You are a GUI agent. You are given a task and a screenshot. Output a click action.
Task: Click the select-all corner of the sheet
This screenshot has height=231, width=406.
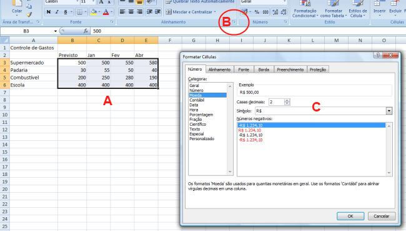click(x=4, y=40)
